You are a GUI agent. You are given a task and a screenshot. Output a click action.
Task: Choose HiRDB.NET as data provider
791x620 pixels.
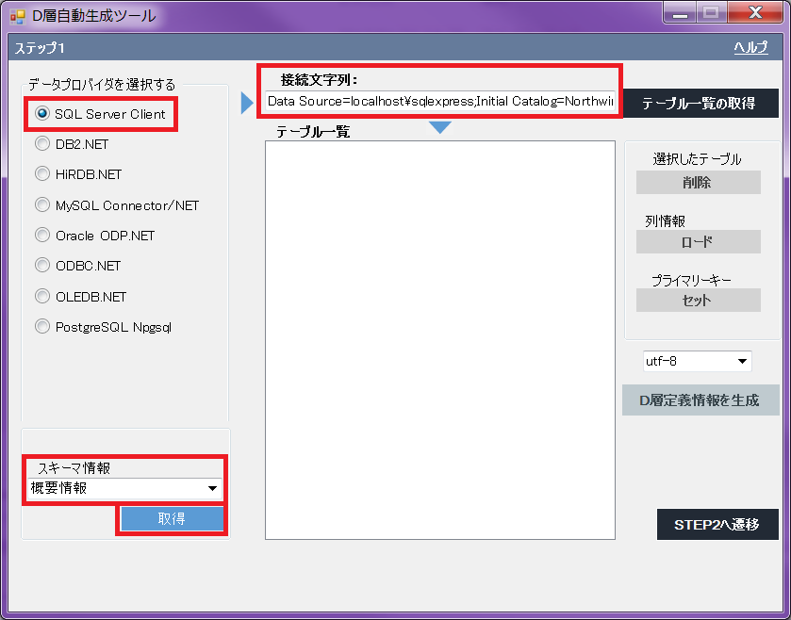42,174
